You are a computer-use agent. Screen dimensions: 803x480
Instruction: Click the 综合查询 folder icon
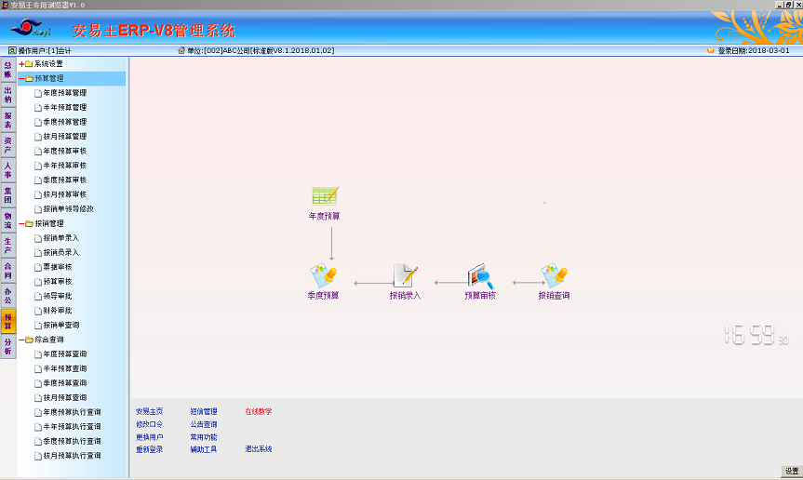(x=29, y=340)
